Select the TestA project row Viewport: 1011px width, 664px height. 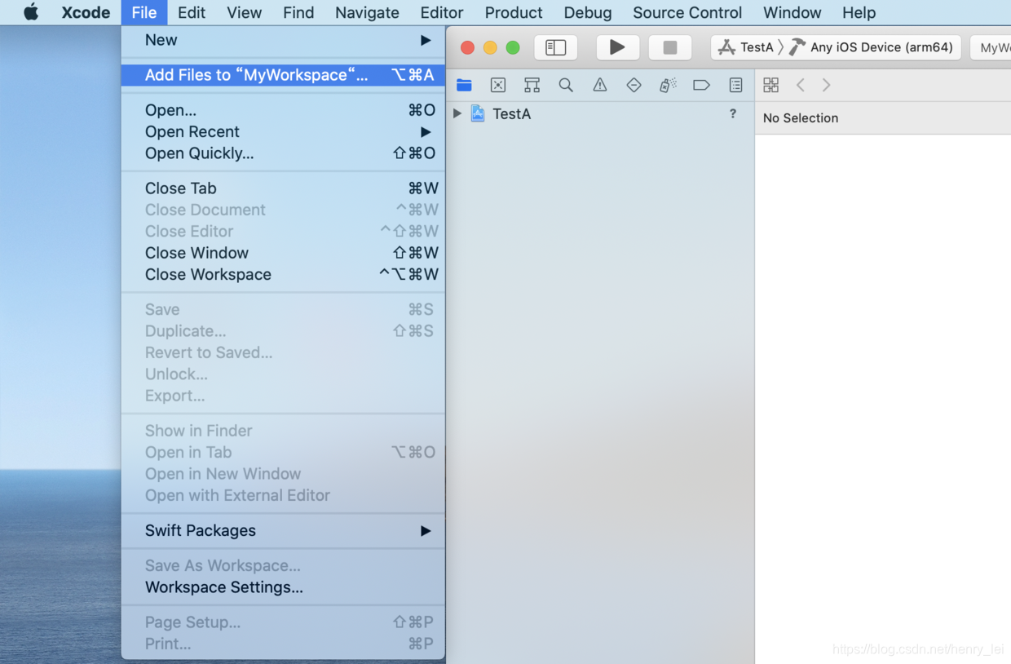pos(600,114)
